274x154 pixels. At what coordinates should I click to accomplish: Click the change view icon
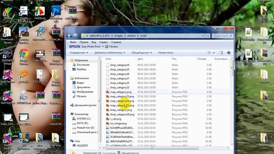point(209,53)
